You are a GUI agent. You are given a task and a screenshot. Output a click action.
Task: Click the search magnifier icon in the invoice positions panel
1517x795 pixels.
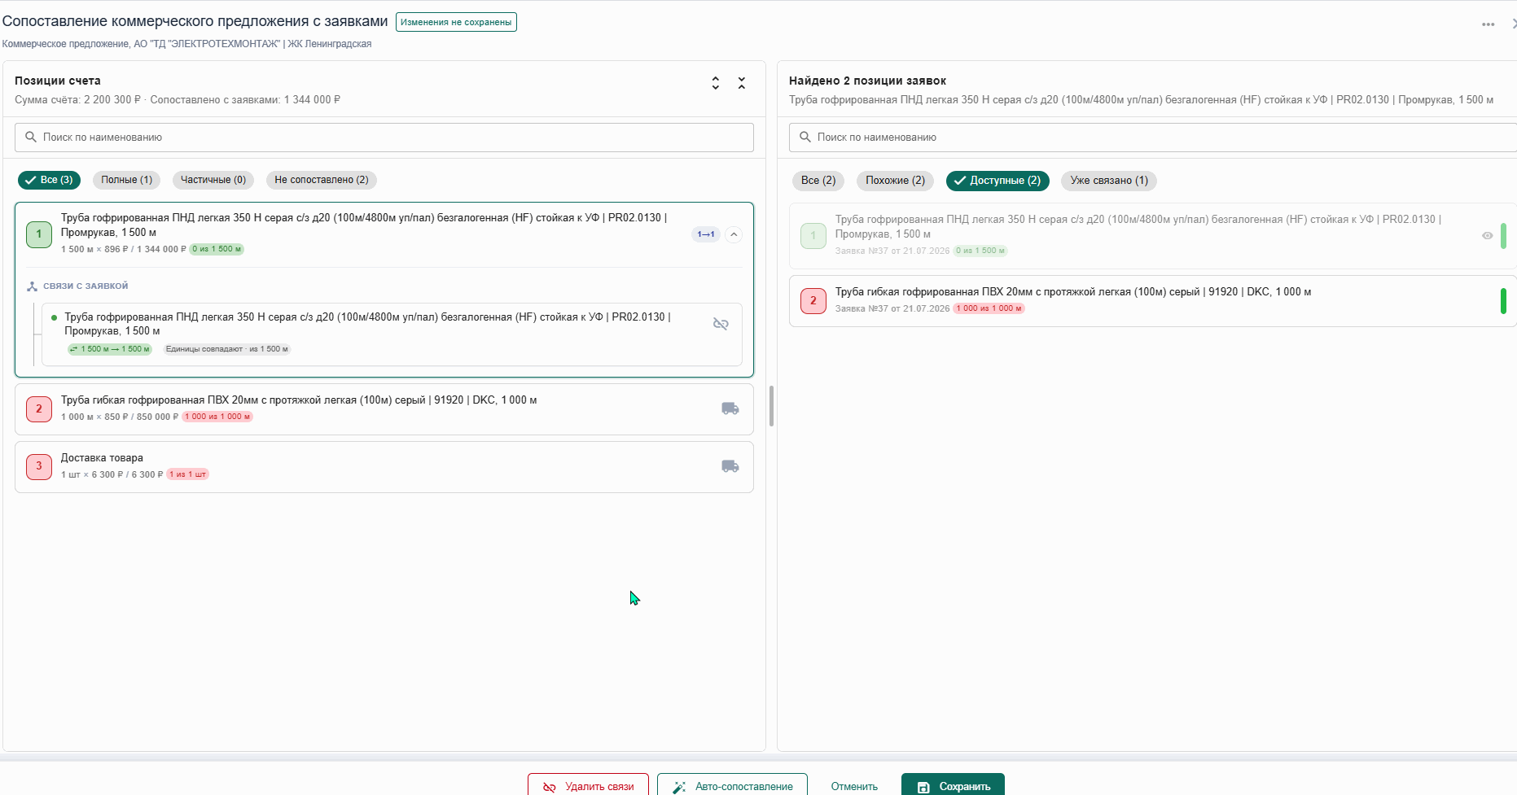pos(31,137)
